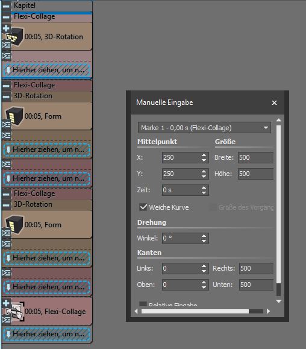Collapse the first 3D-Rotation tree node
Image resolution: width=306 pixels, height=349 pixels.
(x=6, y=96)
